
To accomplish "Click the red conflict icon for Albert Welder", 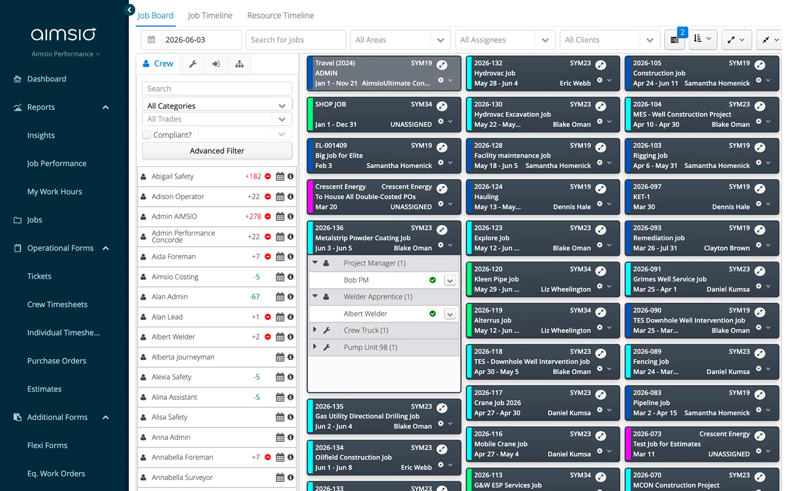I will (268, 337).
